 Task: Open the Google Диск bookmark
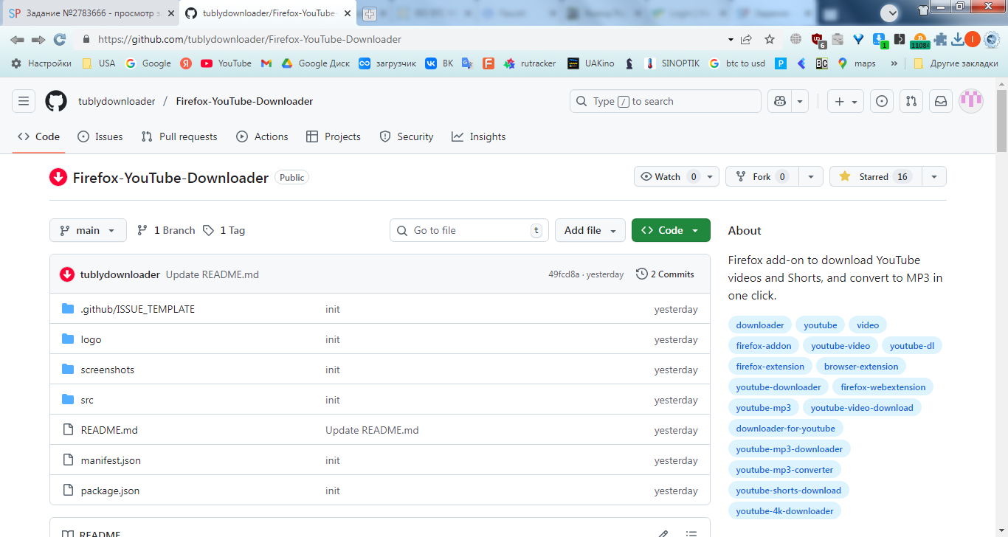click(x=316, y=63)
